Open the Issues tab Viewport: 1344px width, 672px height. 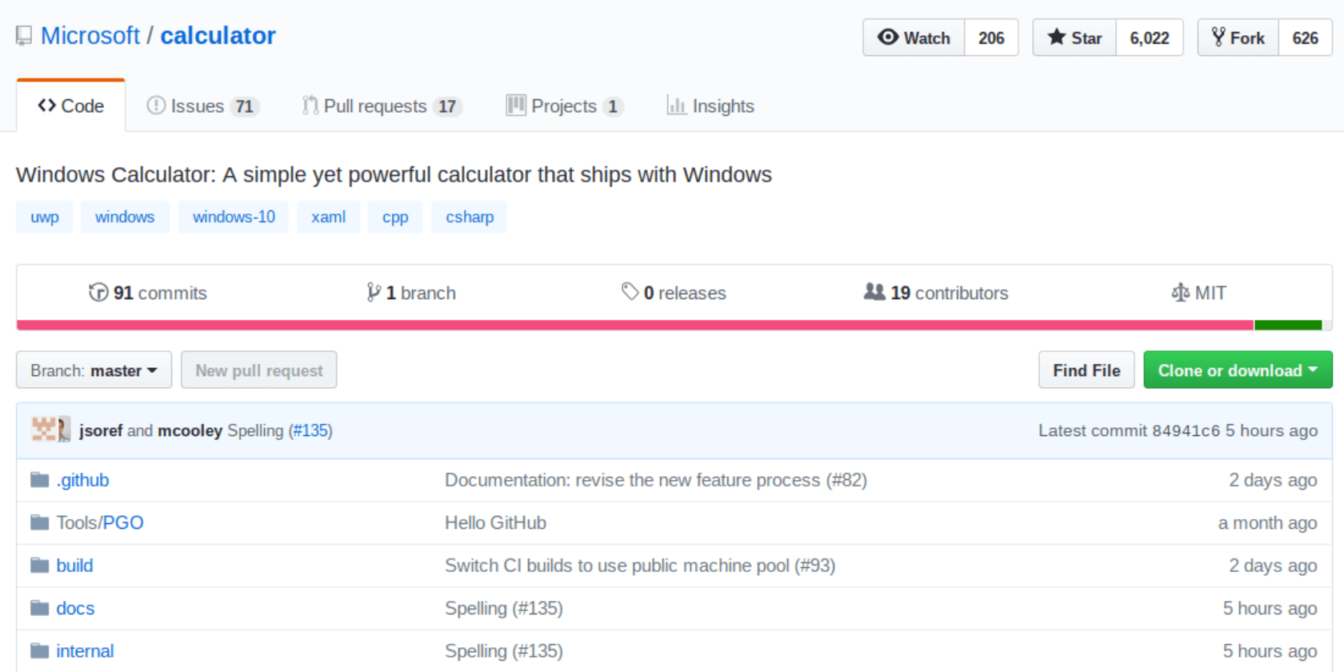[x=202, y=106]
